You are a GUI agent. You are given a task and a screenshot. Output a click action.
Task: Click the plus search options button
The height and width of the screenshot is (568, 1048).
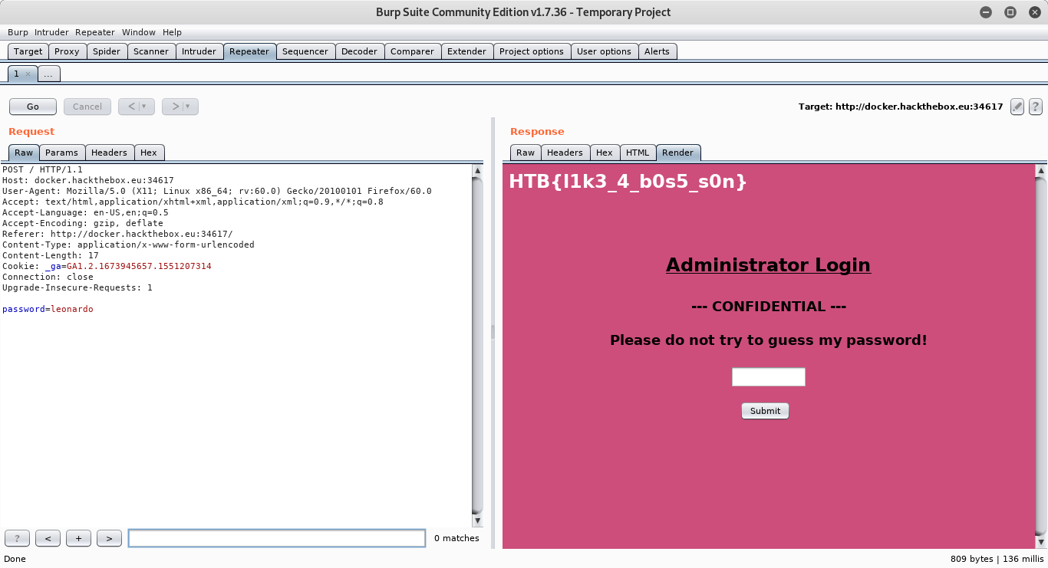pos(78,538)
